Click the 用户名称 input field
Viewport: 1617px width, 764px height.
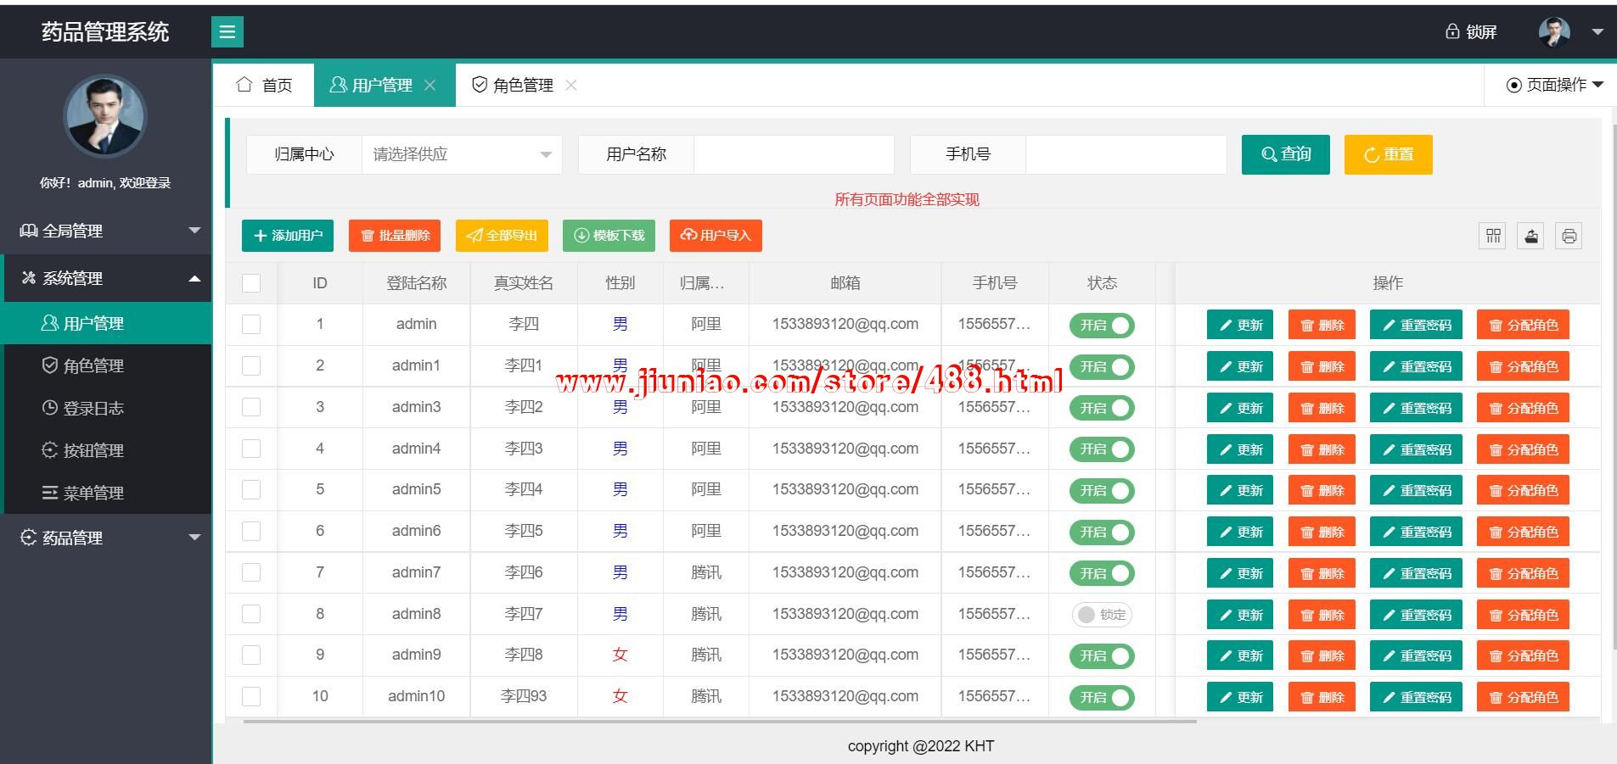(794, 154)
